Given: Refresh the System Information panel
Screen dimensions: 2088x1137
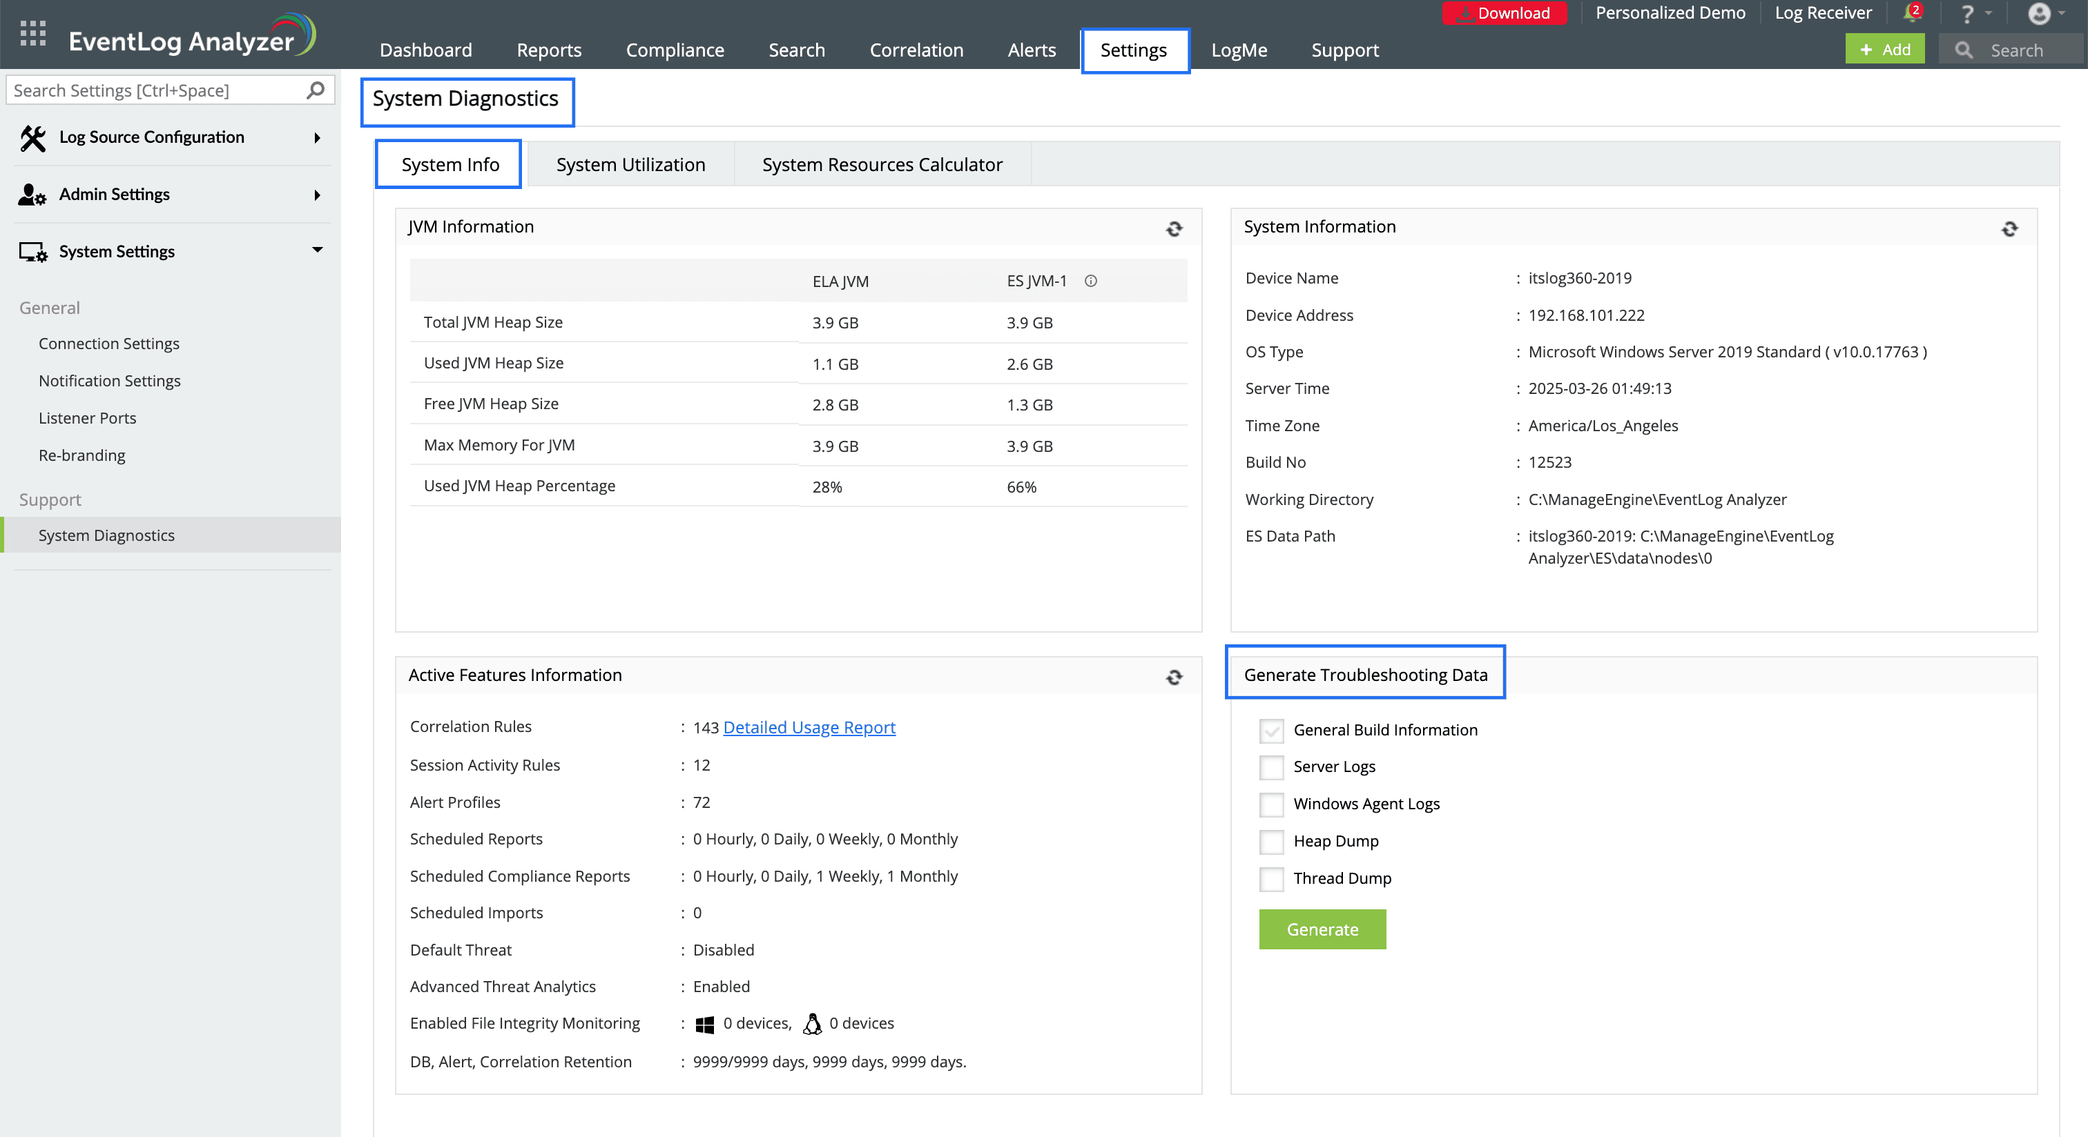Looking at the screenshot, I should tap(2009, 229).
